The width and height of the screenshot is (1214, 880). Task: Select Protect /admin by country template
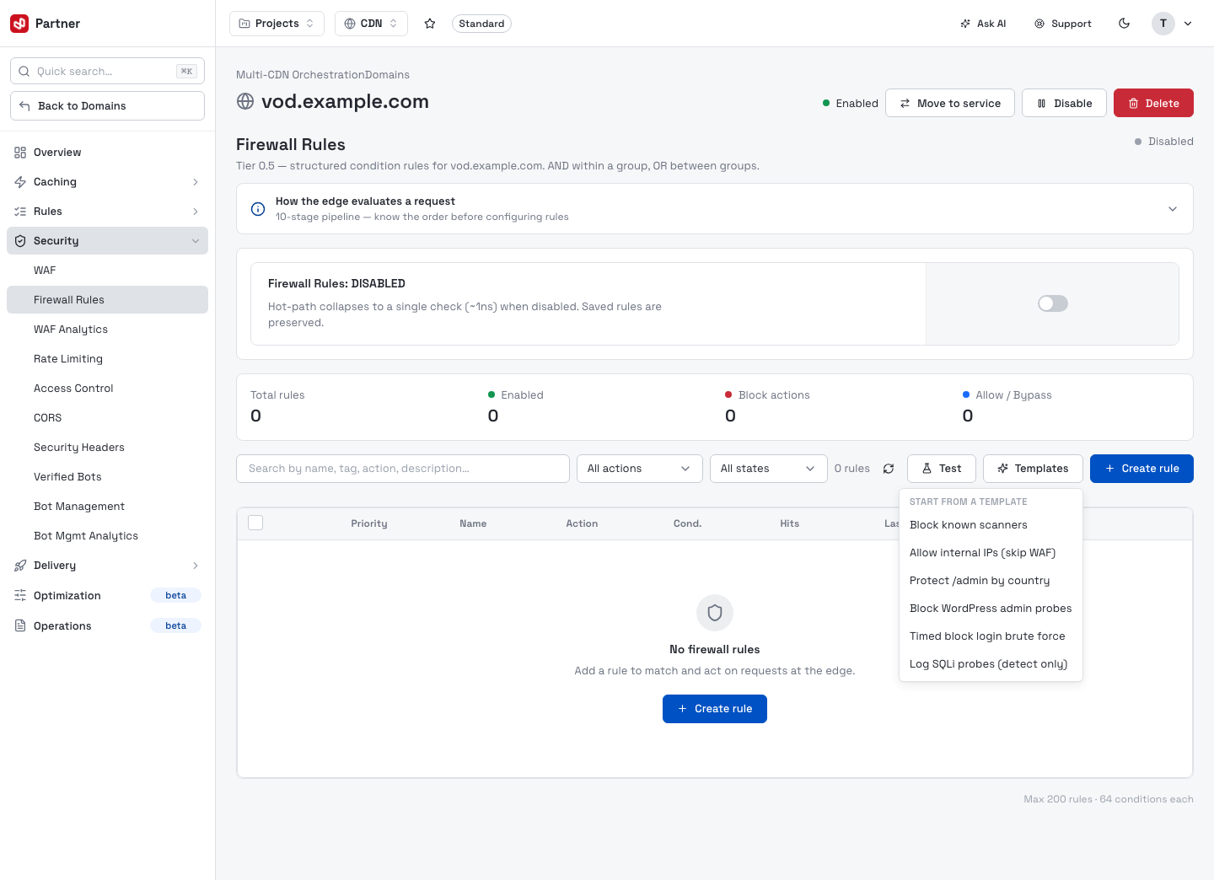[x=991, y=581]
